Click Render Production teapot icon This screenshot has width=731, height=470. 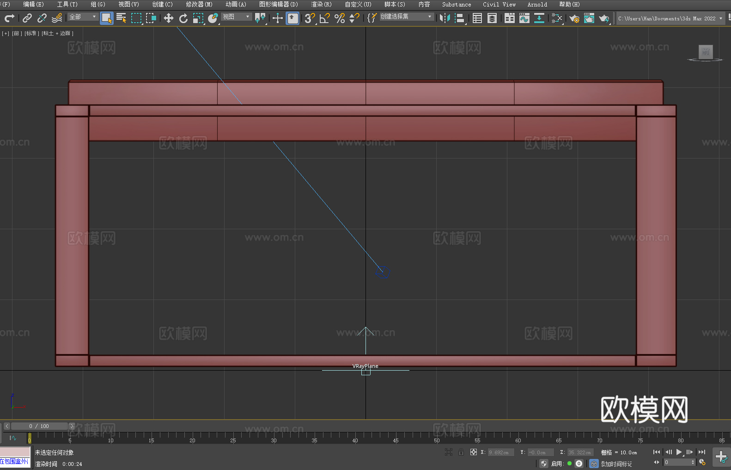click(604, 18)
